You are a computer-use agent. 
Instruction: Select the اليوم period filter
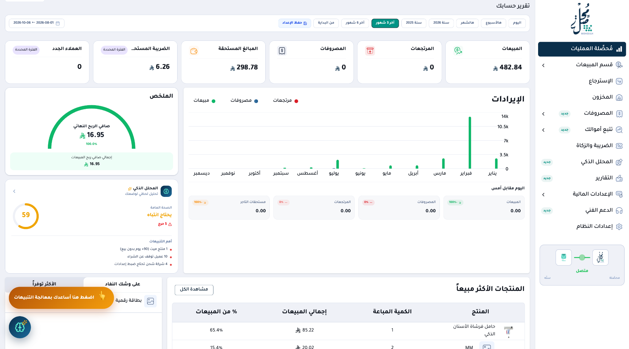pyautogui.click(x=517, y=23)
